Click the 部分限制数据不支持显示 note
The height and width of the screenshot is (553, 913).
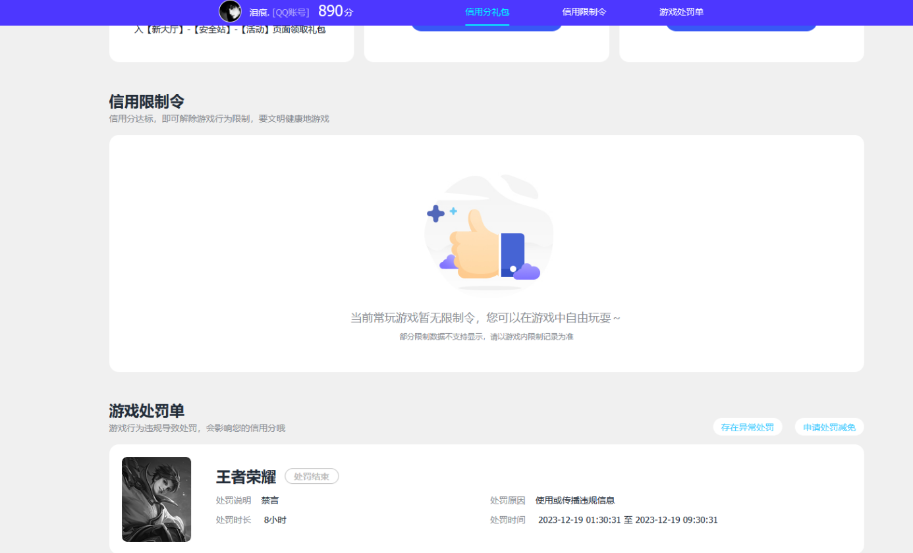tap(486, 336)
